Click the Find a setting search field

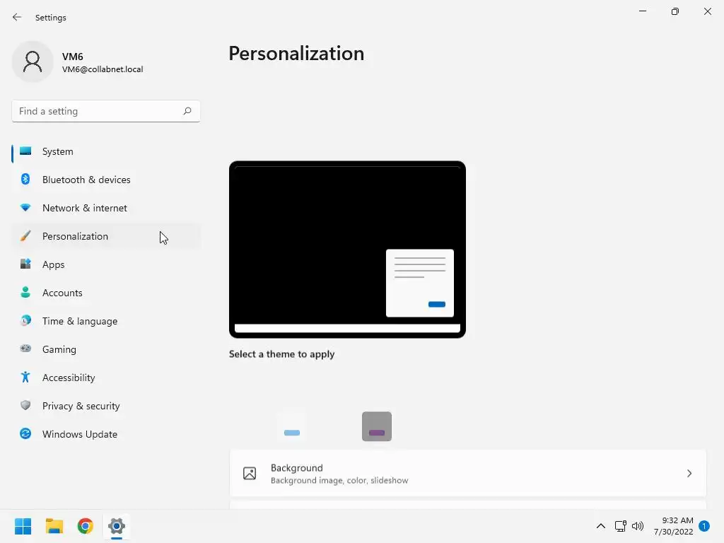click(106, 111)
